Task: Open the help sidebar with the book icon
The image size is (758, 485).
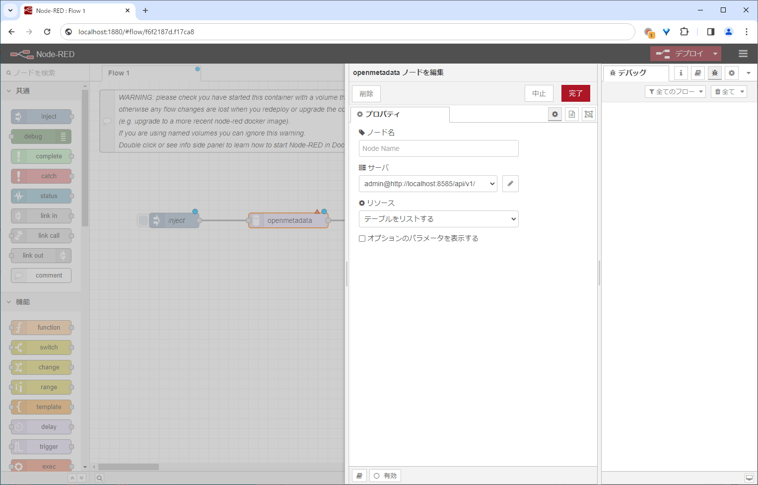Action: coord(697,72)
